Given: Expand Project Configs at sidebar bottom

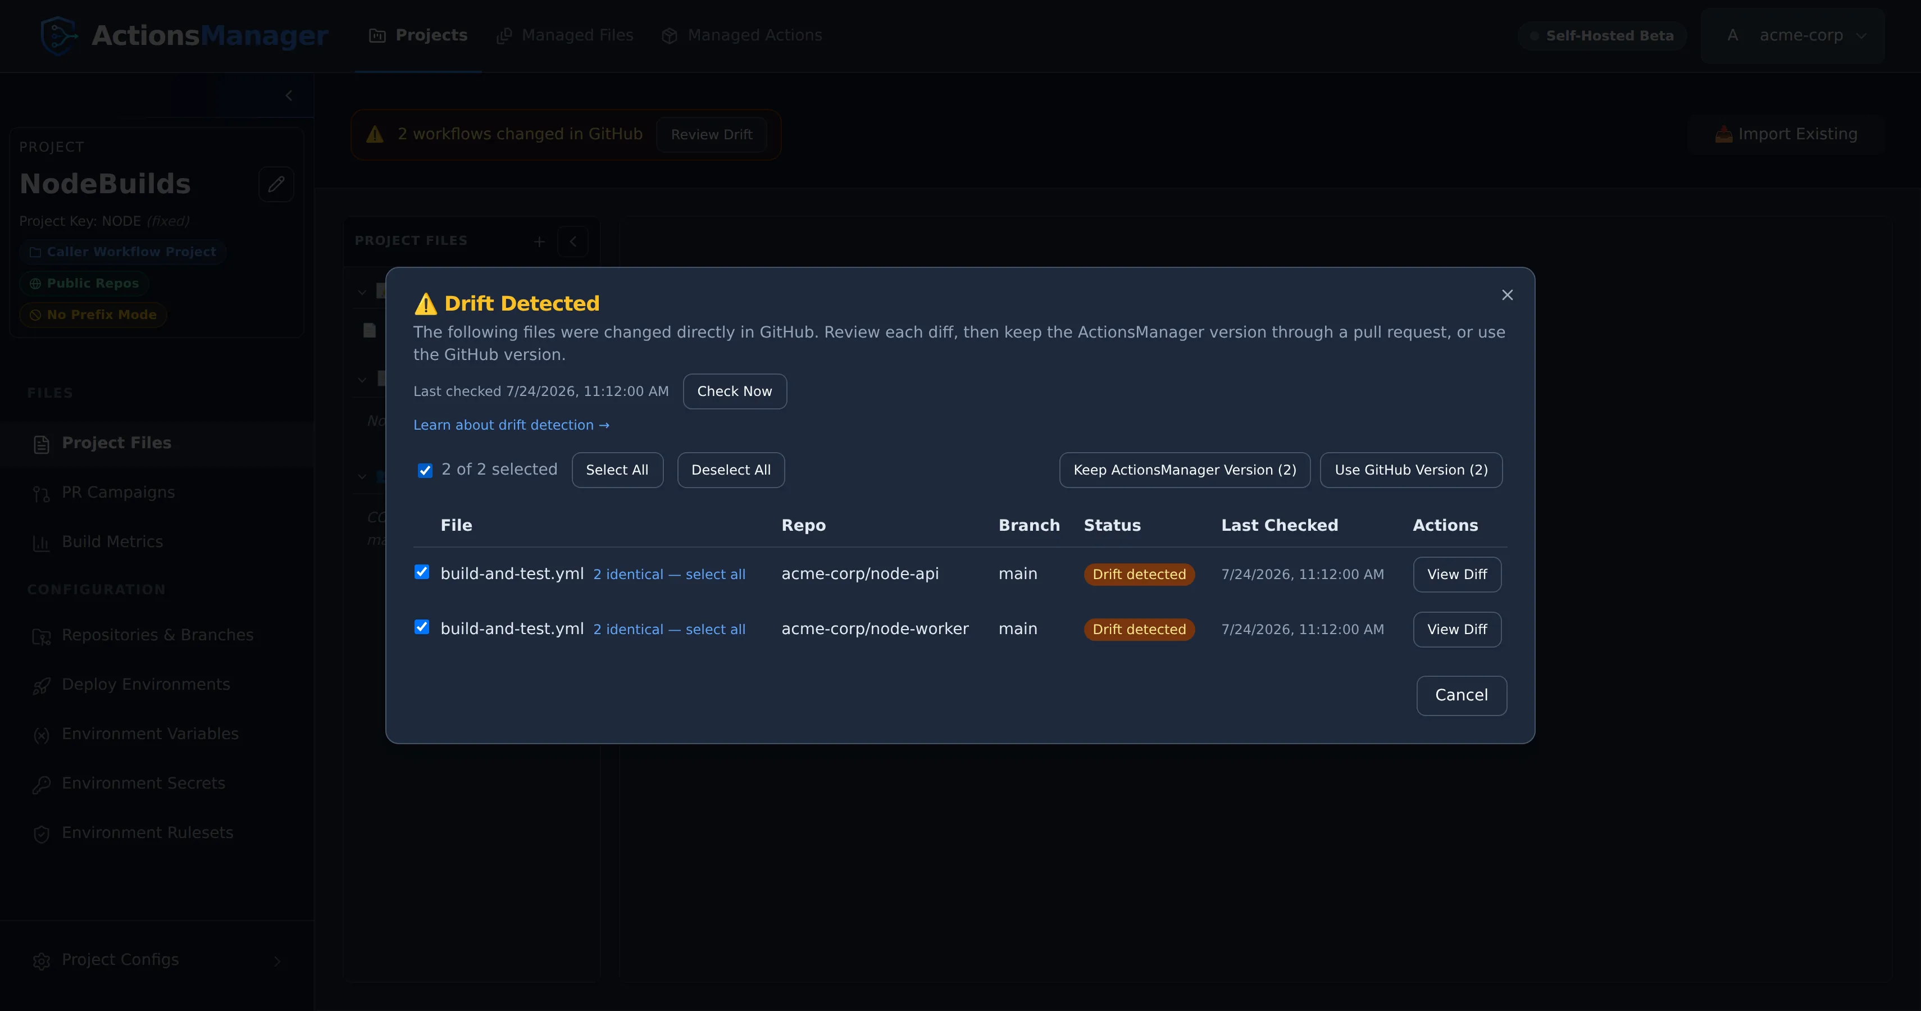Looking at the screenshot, I should 157,960.
